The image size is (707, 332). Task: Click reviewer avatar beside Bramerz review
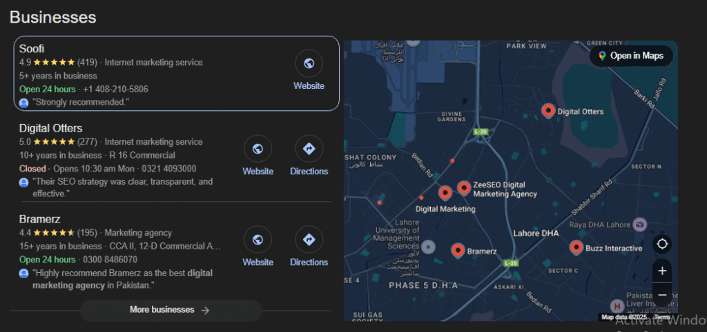coord(24,273)
